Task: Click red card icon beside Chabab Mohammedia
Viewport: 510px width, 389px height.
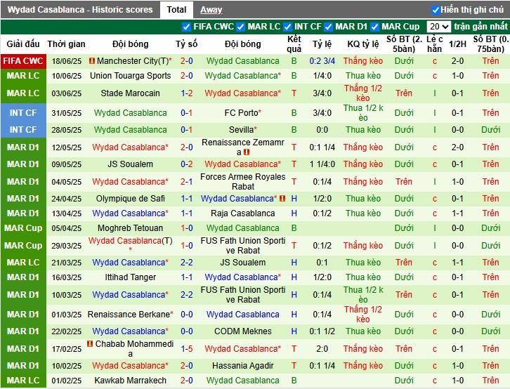Action: pyautogui.click(x=90, y=343)
